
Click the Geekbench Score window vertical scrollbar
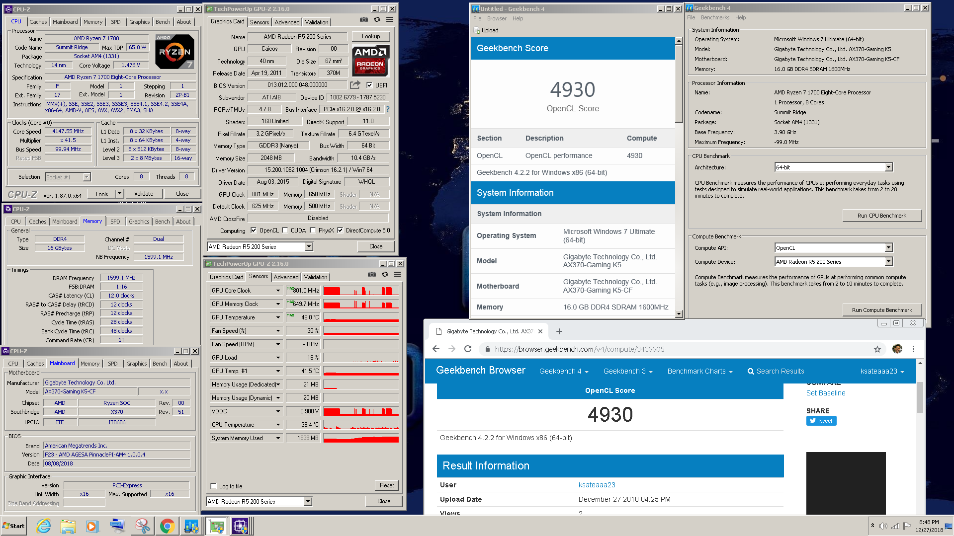click(x=679, y=176)
